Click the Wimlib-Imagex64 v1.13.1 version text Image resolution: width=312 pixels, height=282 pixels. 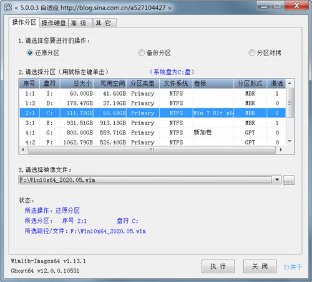[x=48, y=261]
